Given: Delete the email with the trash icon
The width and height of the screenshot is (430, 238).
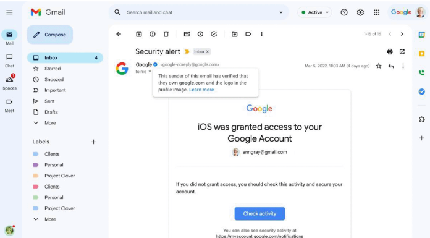Looking at the screenshot, I should pos(166,34).
